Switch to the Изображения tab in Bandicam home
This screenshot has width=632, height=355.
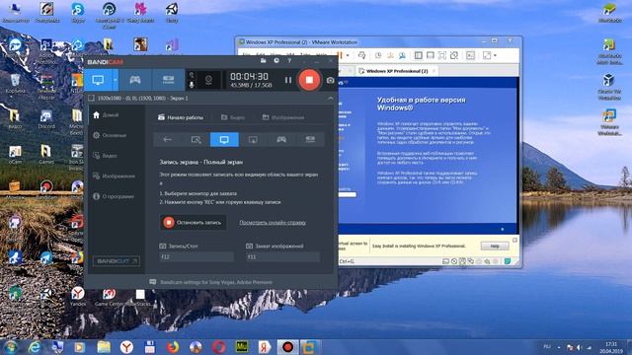283,117
